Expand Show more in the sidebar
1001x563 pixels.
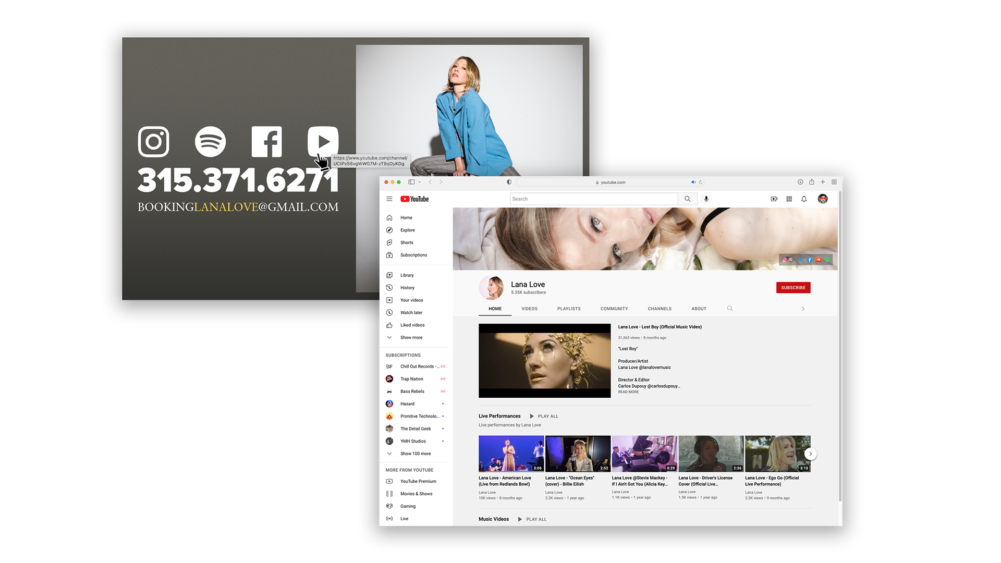(x=411, y=338)
